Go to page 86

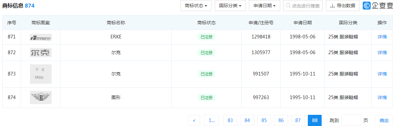[x=281, y=120]
